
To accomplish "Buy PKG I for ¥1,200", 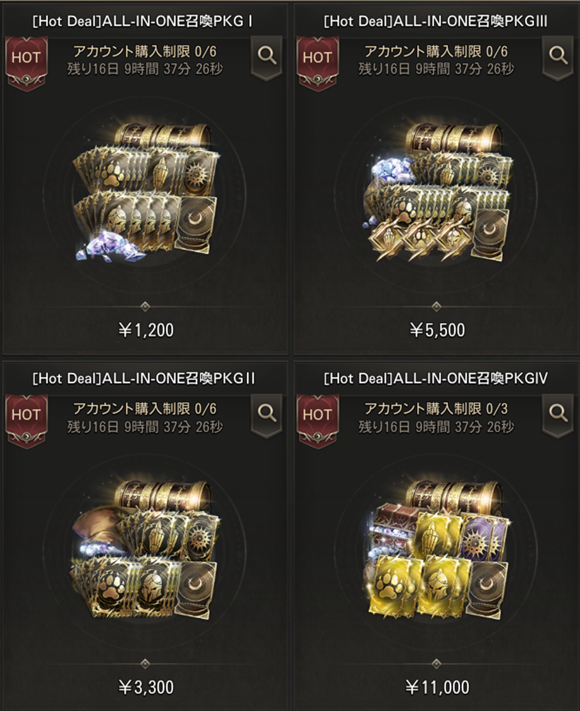I will coord(145,330).
